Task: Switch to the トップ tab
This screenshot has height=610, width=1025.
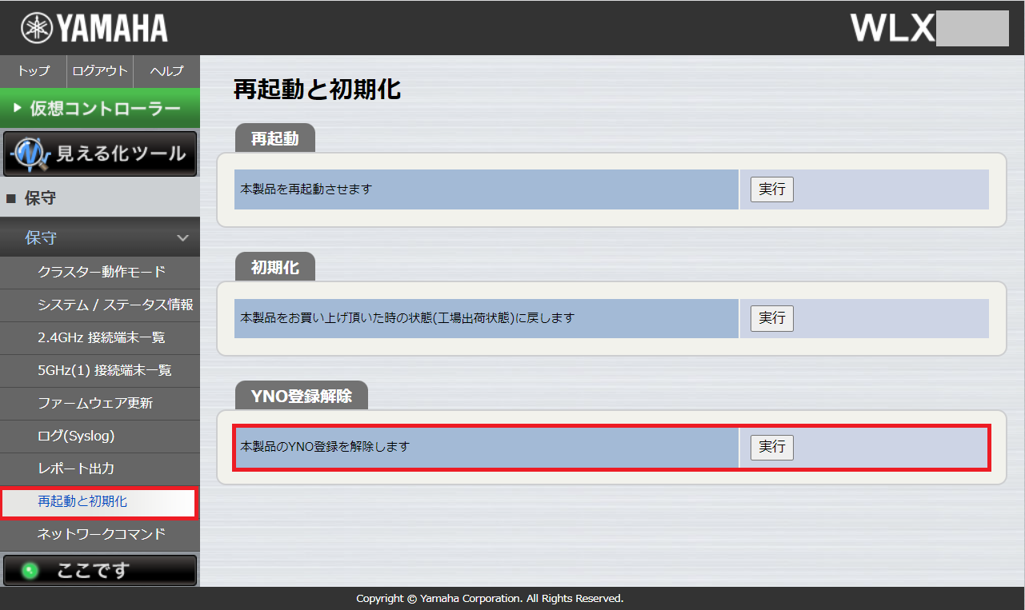Action: coord(32,71)
